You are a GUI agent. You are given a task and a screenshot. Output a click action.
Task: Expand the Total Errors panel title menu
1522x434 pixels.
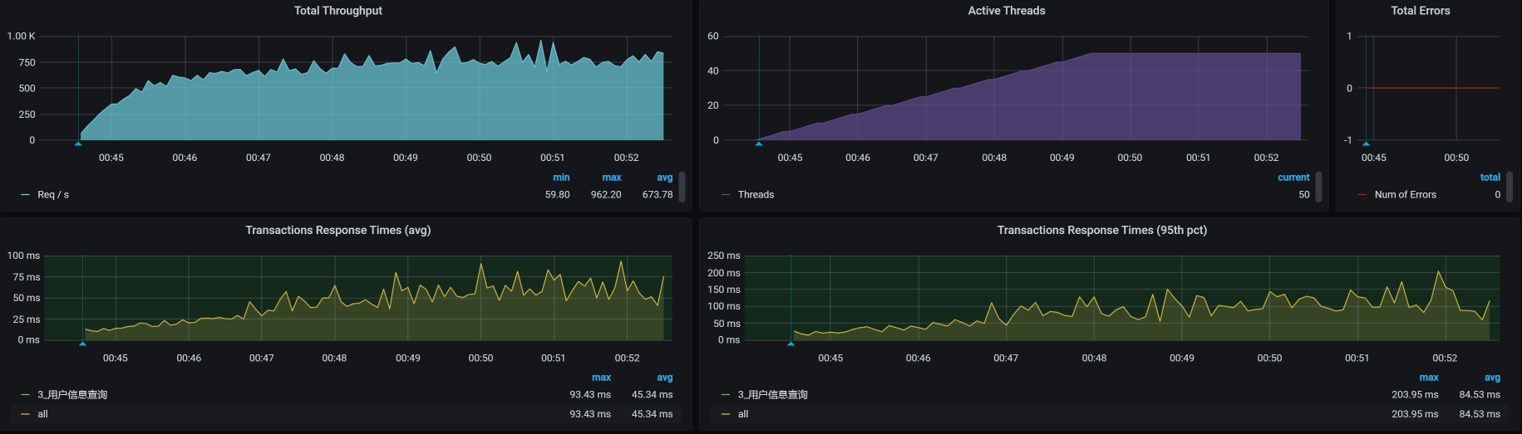(x=1420, y=11)
